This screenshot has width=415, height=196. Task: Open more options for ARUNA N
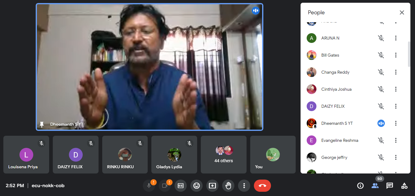pos(396,38)
